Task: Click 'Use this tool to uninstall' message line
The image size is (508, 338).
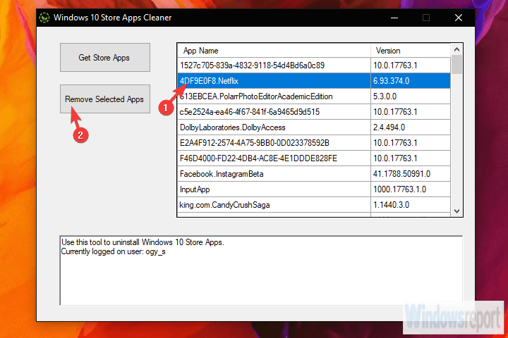Action: click(x=143, y=242)
